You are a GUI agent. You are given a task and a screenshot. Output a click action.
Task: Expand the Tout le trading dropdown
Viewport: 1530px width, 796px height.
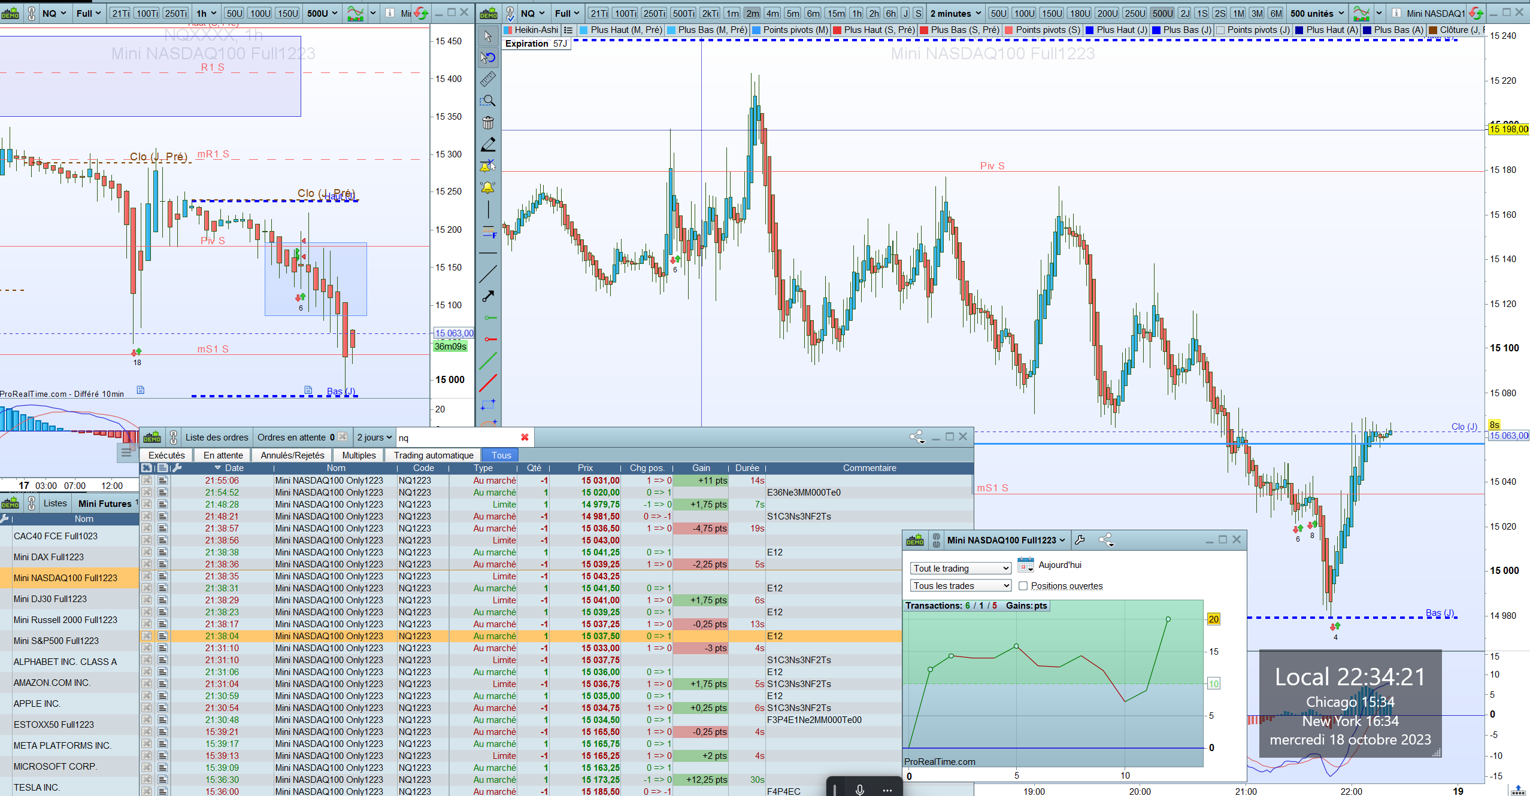click(961, 568)
